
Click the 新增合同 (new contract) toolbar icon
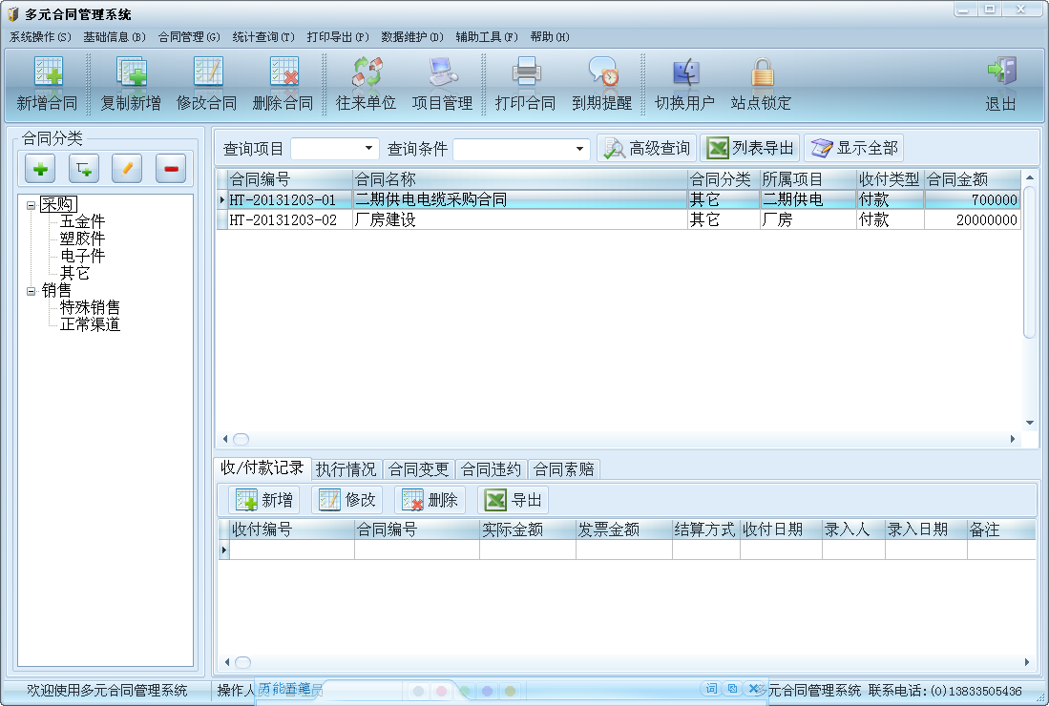pos(47,84)
